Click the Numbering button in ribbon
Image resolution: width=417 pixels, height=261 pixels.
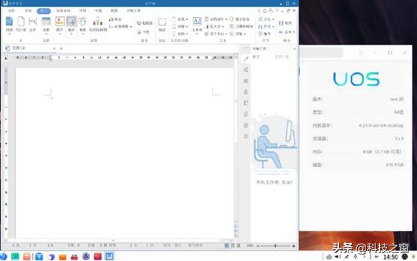pos(265,34)
